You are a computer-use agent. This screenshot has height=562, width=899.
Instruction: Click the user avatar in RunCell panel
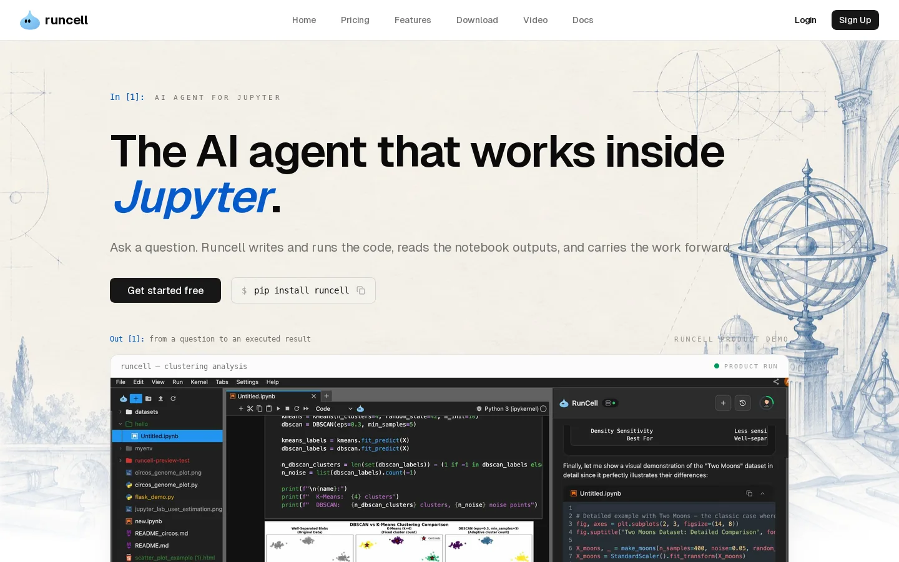tap(767, 403)
